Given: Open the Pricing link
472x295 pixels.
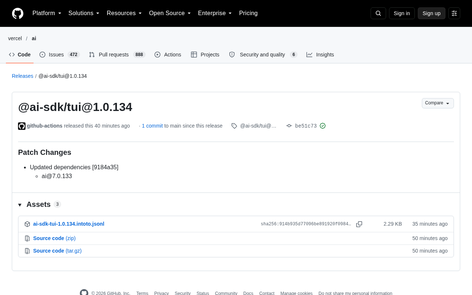Looking at the screenshot, I should tap(248, 13).
